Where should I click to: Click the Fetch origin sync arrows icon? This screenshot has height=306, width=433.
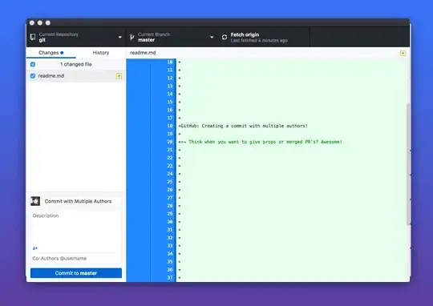(x=225, y=37)
